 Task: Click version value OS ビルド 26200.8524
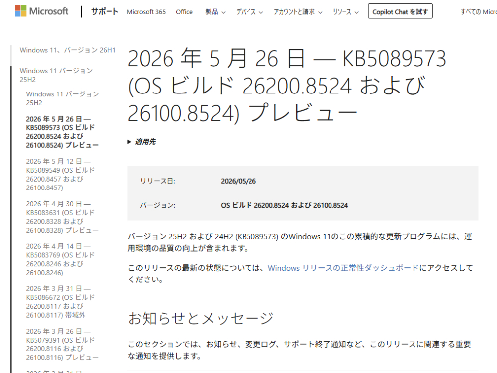click(x=284, y=205)
